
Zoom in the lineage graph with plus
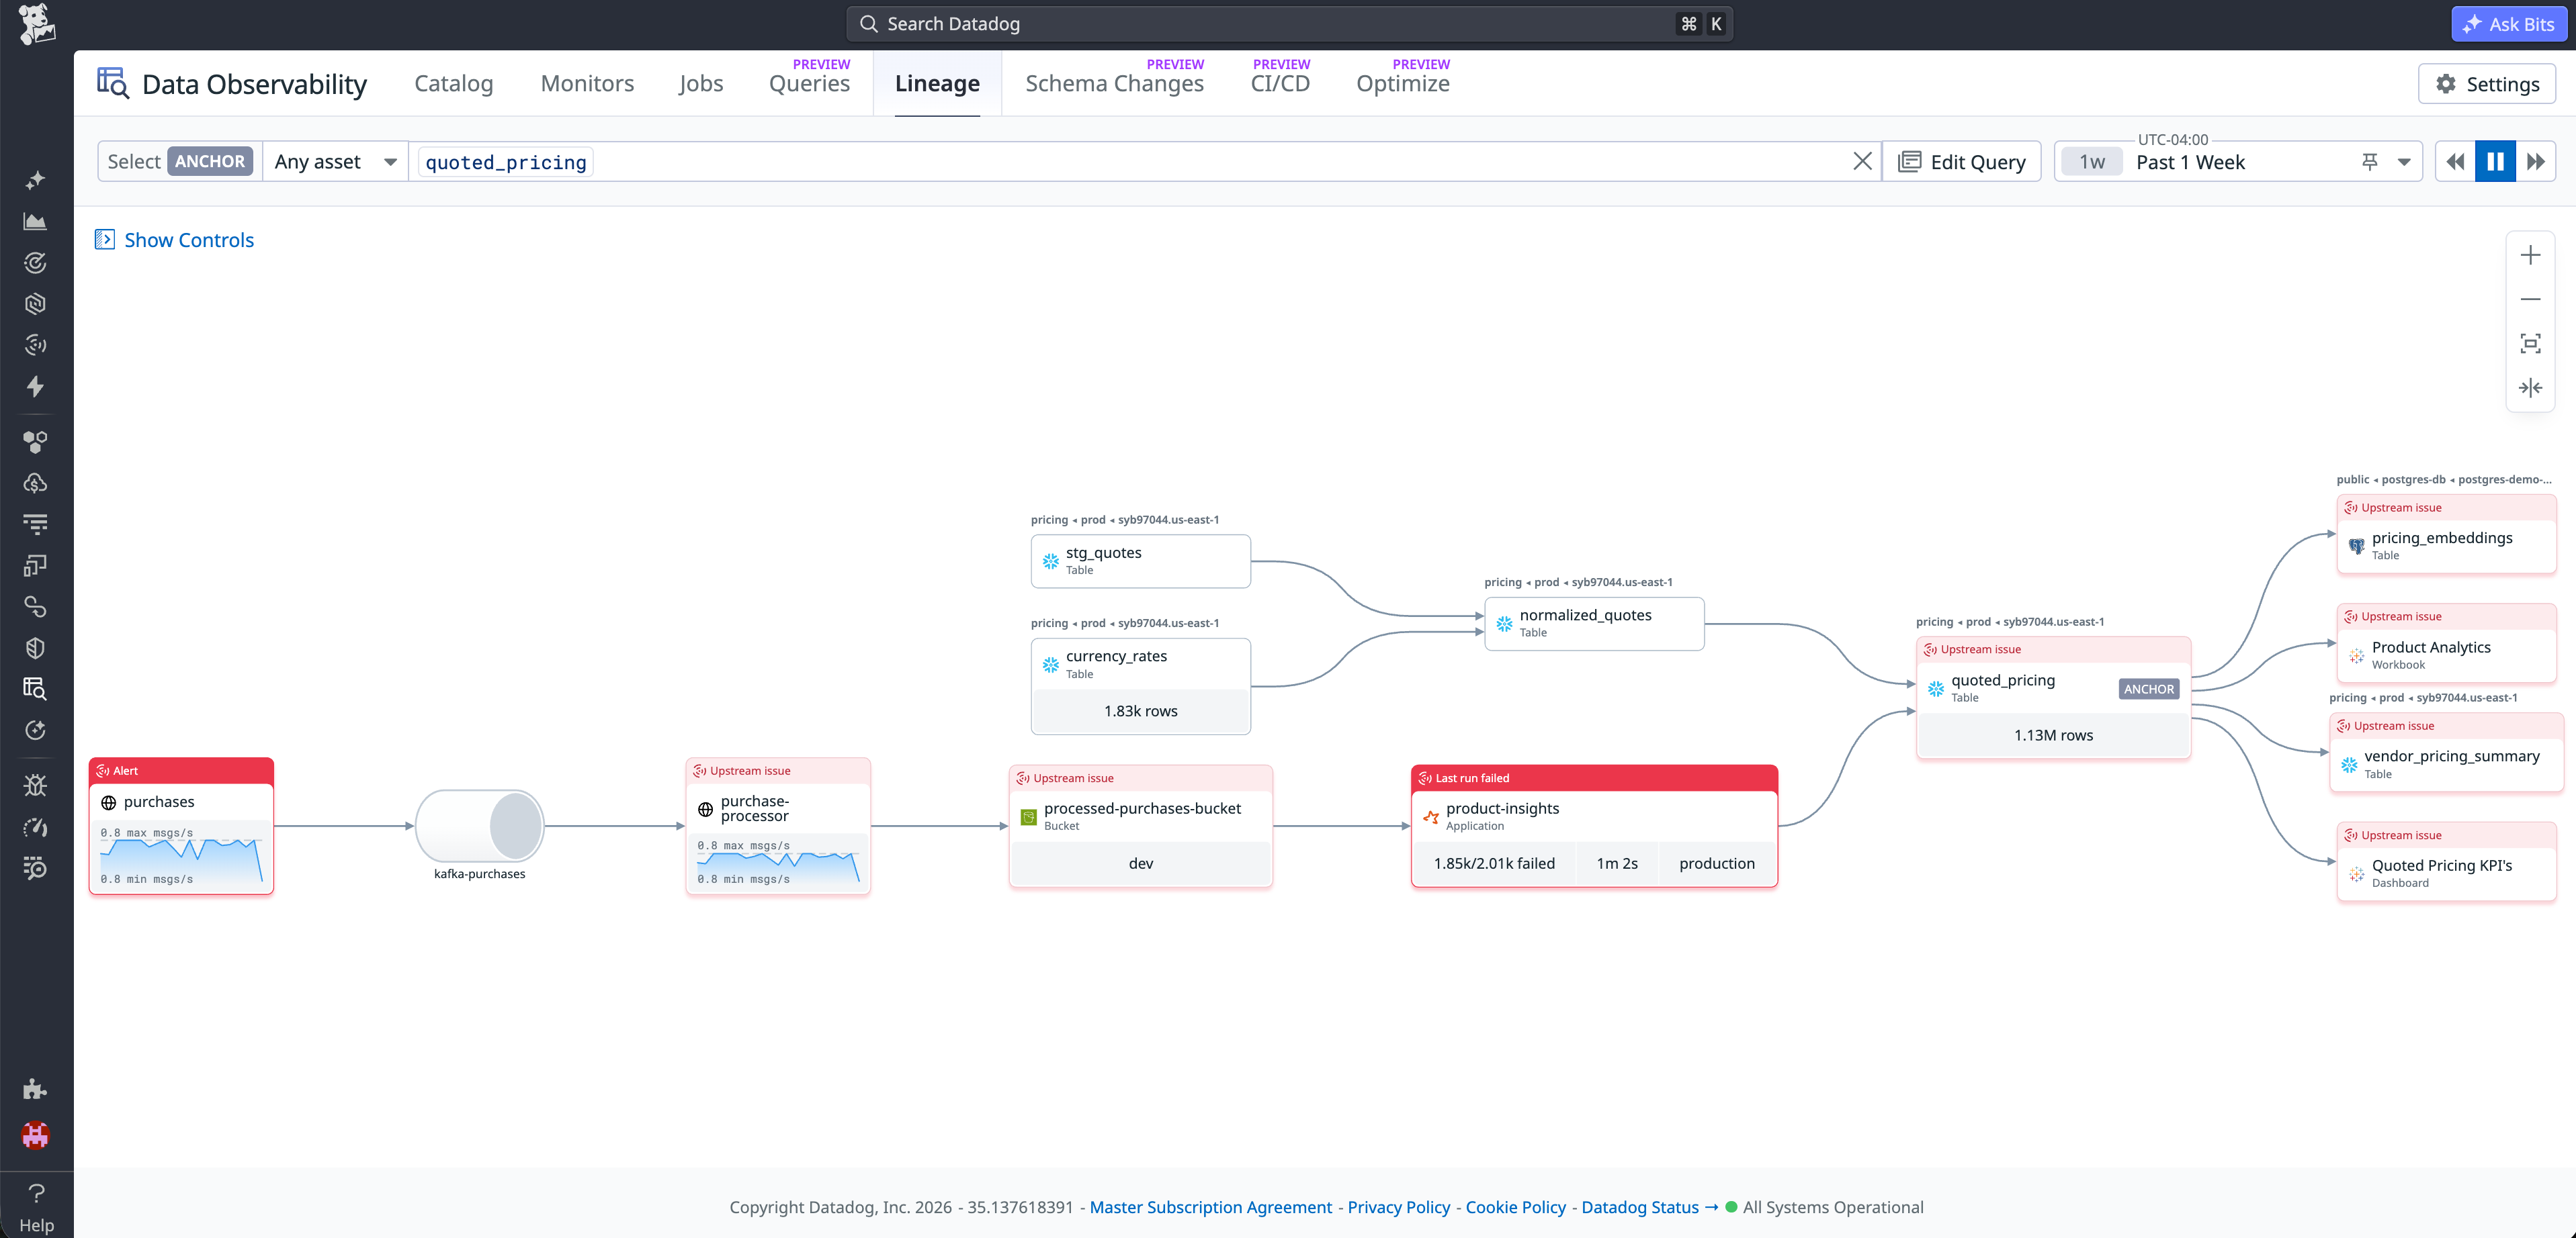[x=2530, y=255]
